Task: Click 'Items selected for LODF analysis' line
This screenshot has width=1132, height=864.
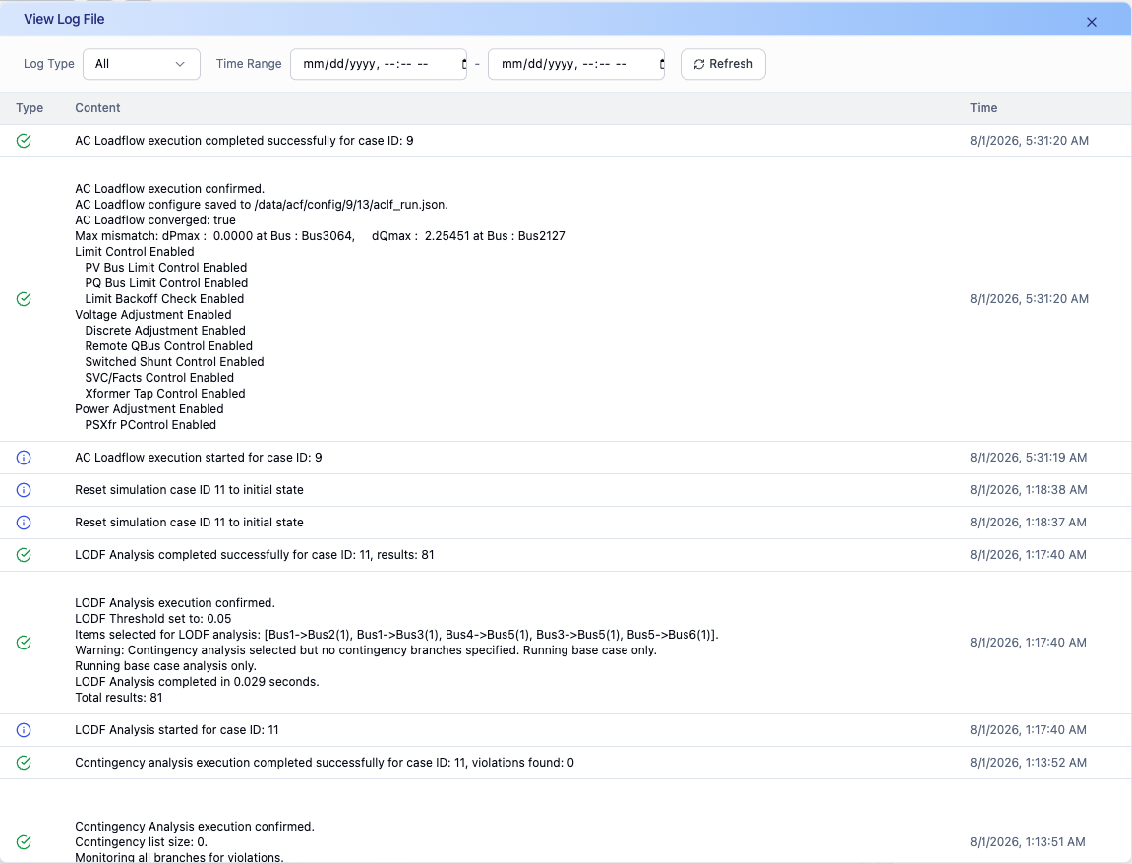Action: 397,635
